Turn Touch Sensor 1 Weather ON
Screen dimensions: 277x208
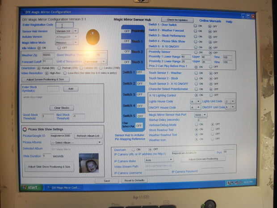point(196,73)
